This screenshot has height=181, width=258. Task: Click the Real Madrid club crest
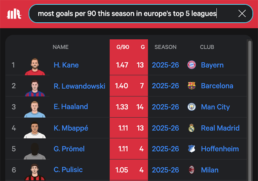coord(192,128)
